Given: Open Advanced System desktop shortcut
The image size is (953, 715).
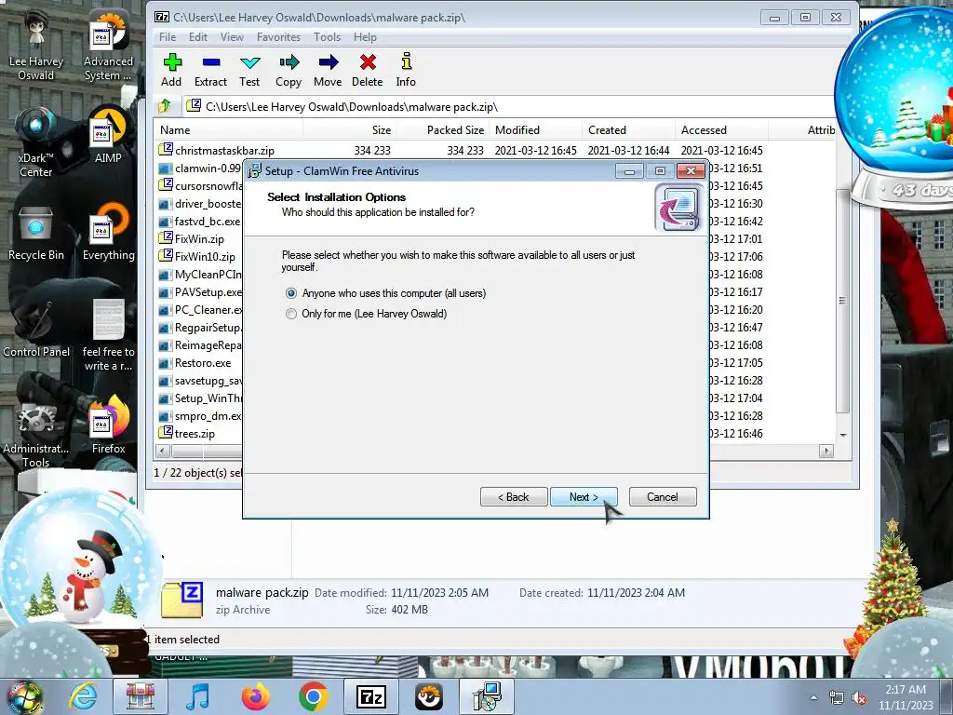Looking at the screenshot, I should [108, 46].
